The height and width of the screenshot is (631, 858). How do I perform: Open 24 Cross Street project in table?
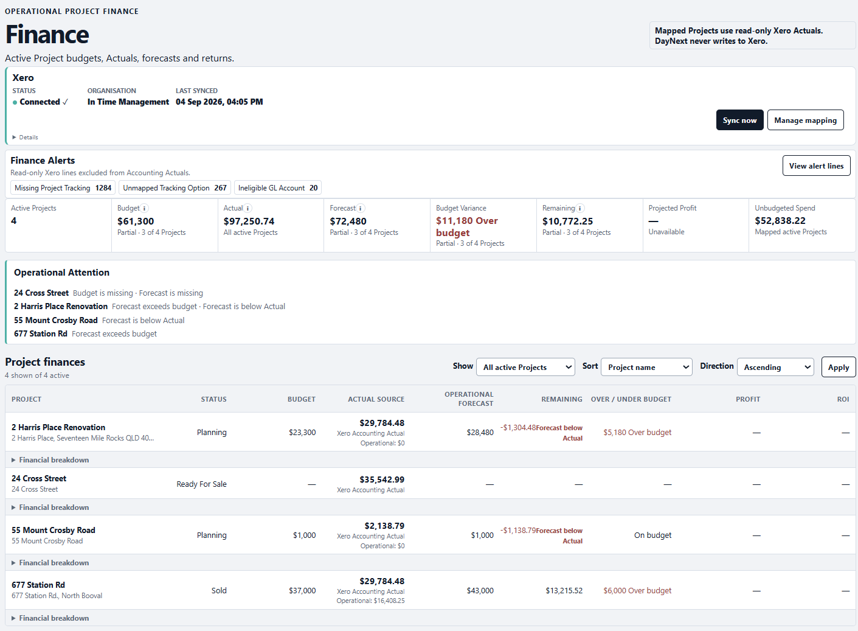[39, 478]
